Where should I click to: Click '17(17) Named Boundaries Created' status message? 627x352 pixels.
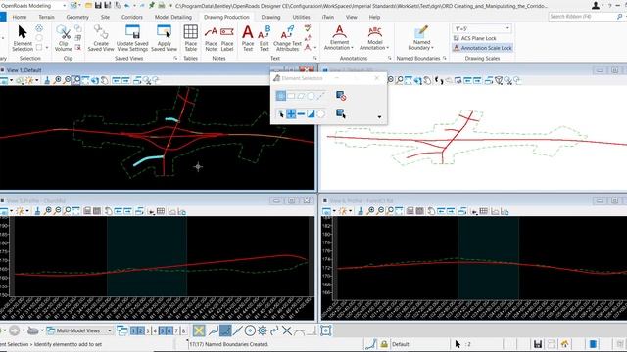pos(228,344)
